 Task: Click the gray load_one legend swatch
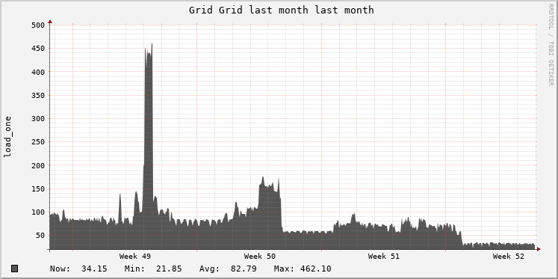(x=15, y=269)
